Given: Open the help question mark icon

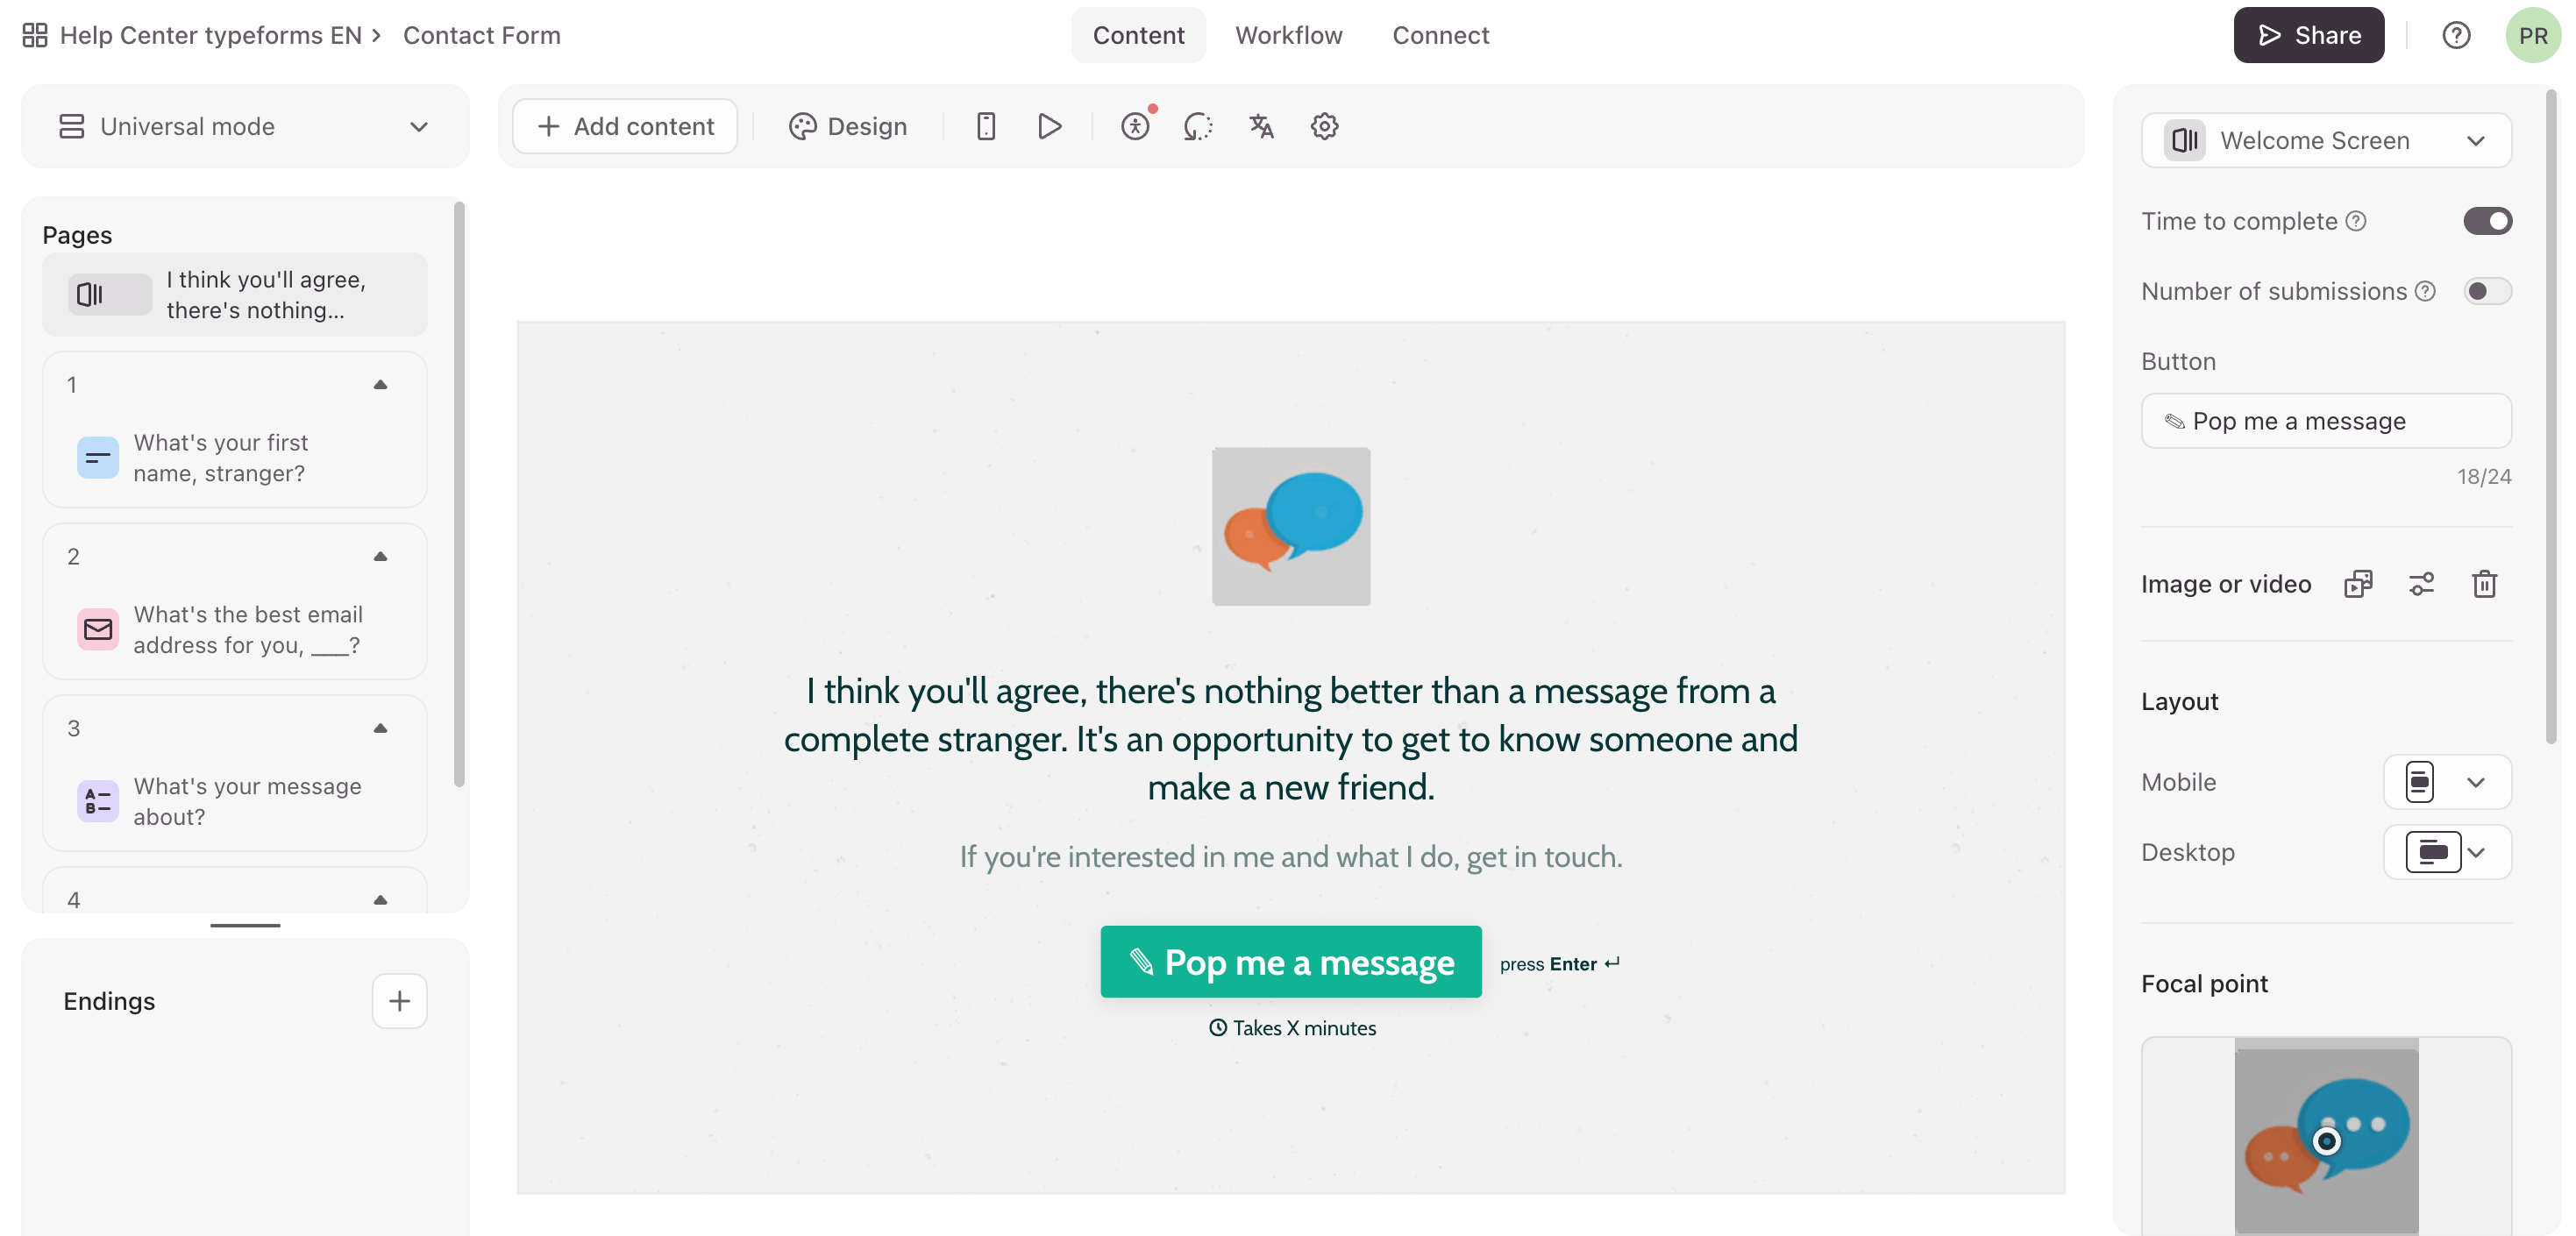Looking at the screenshot, I should [2456, 36].
